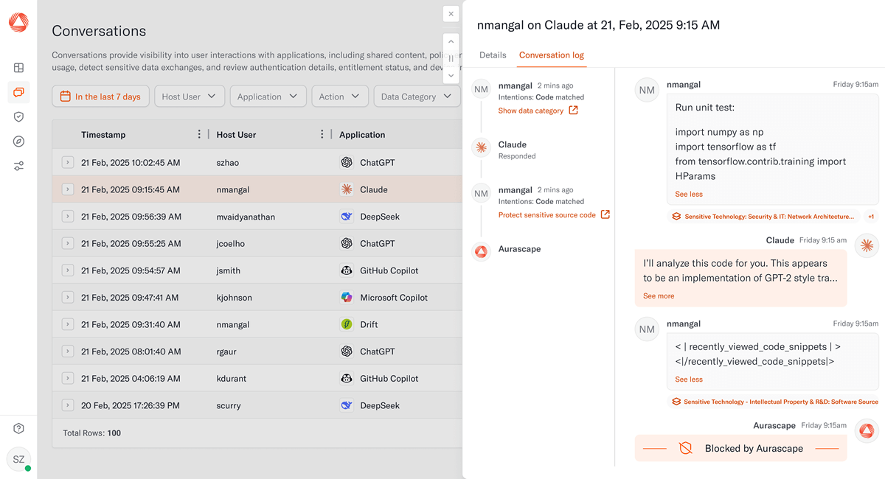Screen dimensions: 885x479
Task: Click the DeepSeek icon in mvaidyanathan's row
Action: (x=347, y=217)
